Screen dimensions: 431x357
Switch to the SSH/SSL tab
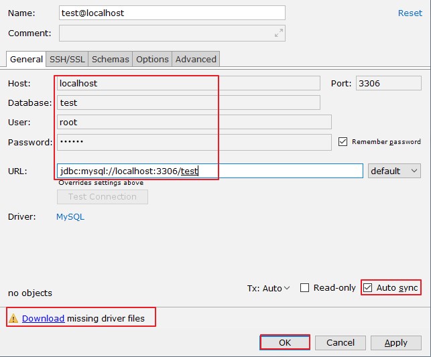click(x=67, y=59)
